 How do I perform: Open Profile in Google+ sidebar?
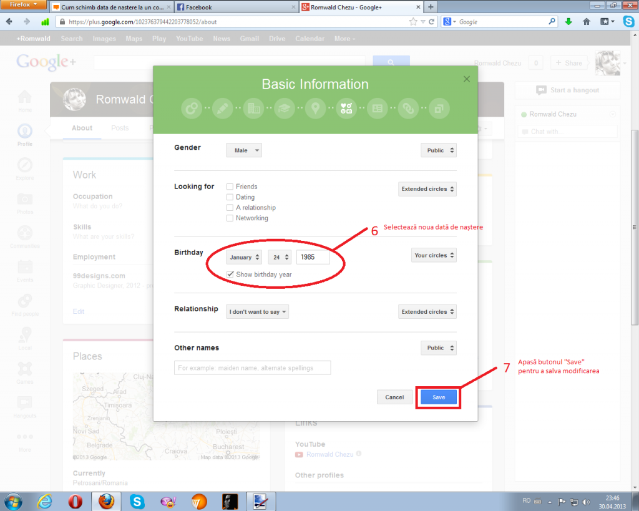pyautogui.click(x=25, y=135)
